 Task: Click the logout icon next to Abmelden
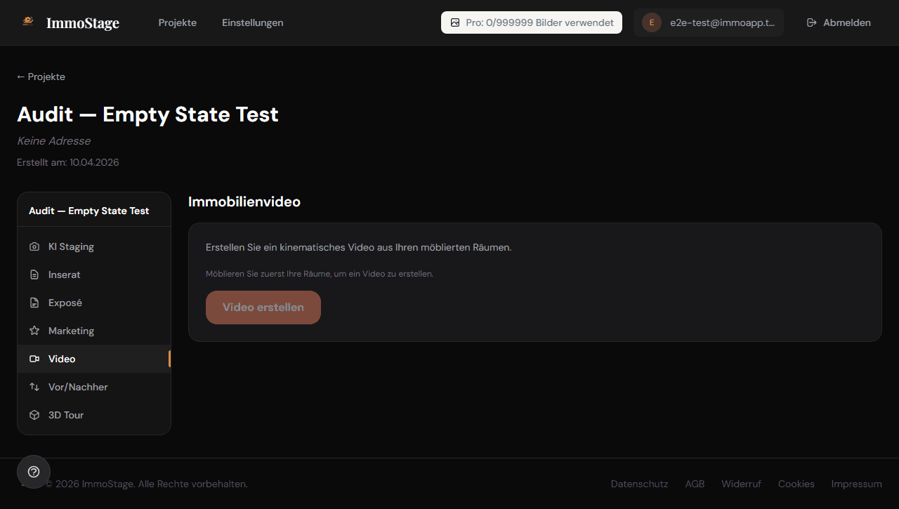point(812,22)
